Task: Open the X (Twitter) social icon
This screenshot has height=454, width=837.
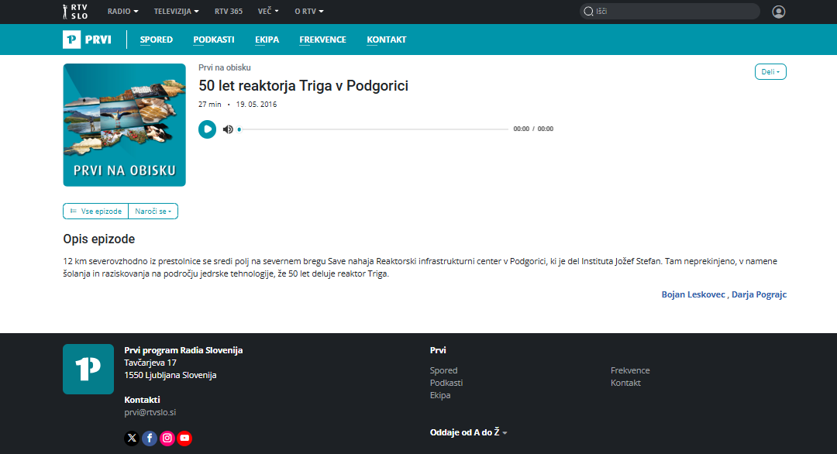Action: 132,438
